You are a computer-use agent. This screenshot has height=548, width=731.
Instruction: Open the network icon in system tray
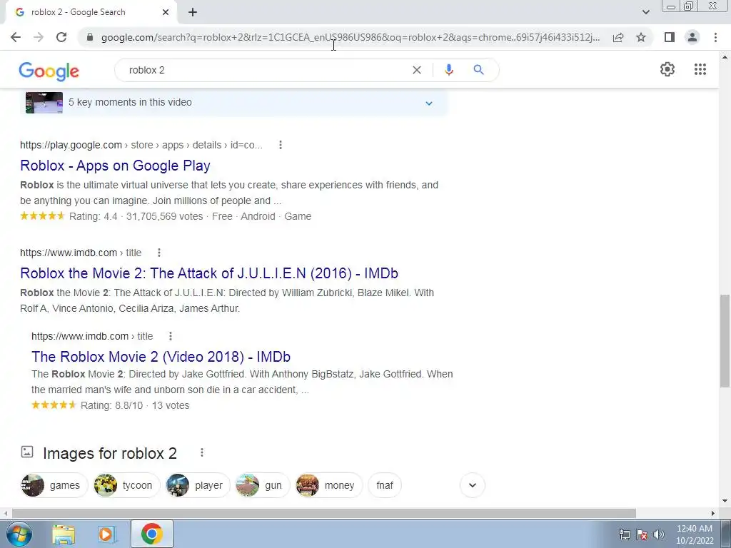pyautogui.click(x=624, y=534)
